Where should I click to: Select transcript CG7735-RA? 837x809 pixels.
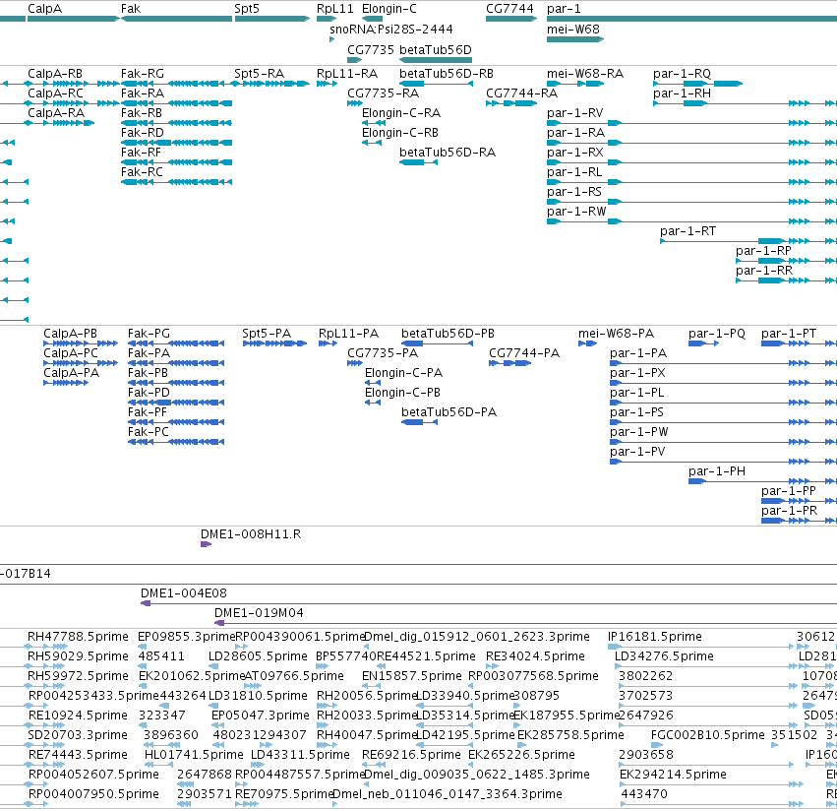tap(355, 103)
